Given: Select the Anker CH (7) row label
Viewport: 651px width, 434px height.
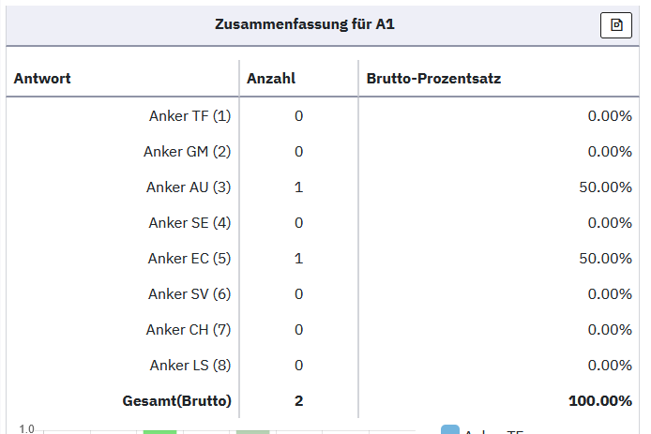Looking at the screenshot, I should coord(189,330).
